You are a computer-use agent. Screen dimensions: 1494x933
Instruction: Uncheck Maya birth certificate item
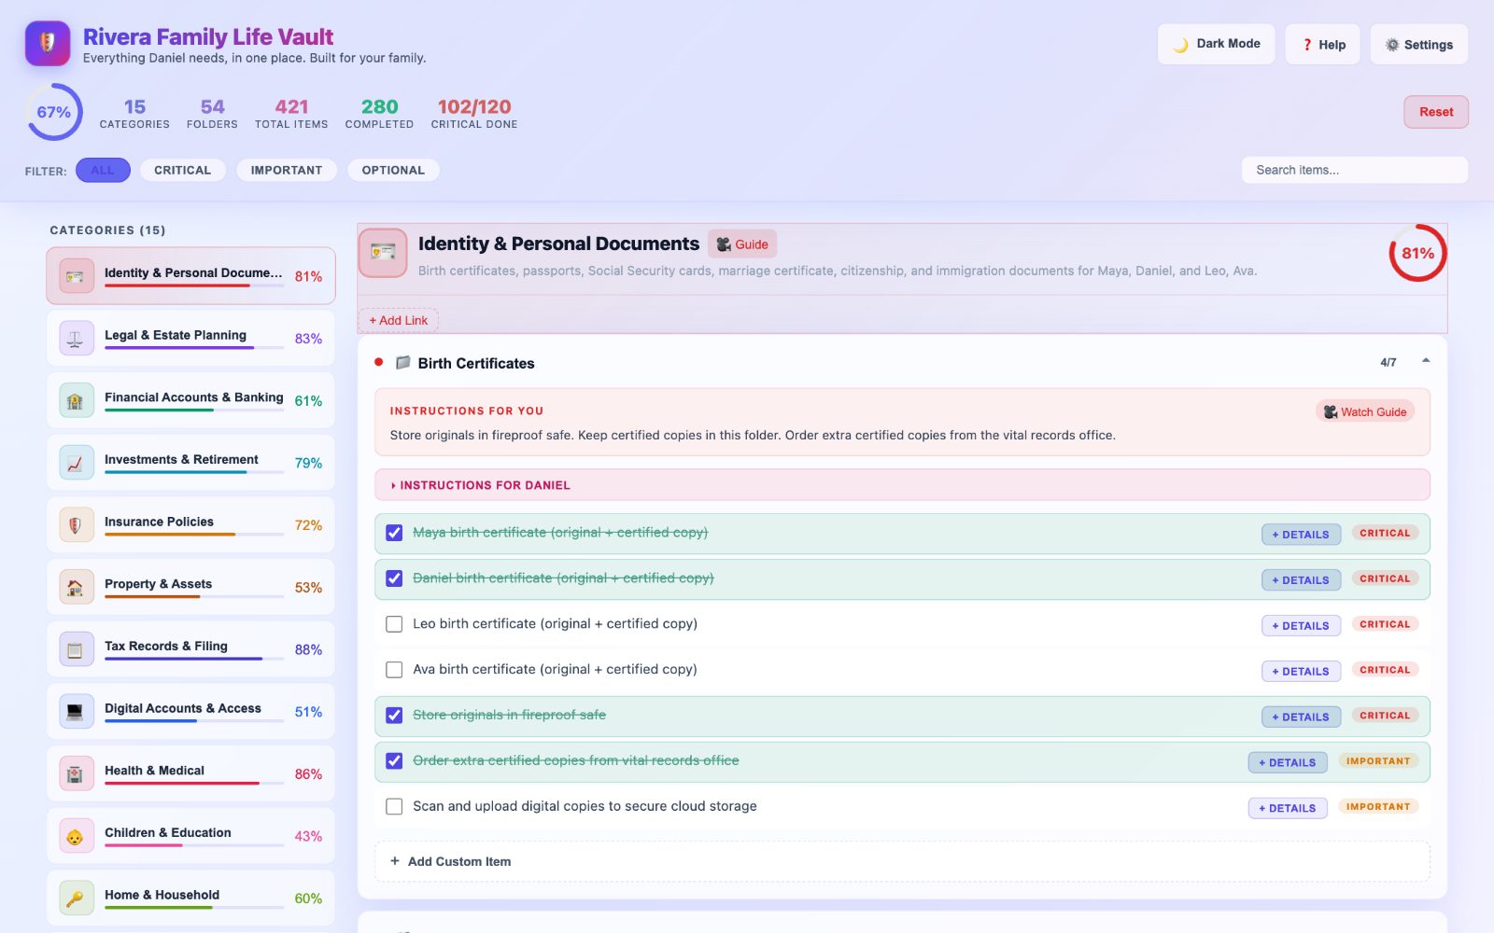[394, 533]
